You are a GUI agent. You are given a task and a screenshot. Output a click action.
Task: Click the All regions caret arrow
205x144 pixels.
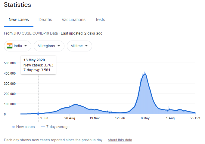[59, 46]
